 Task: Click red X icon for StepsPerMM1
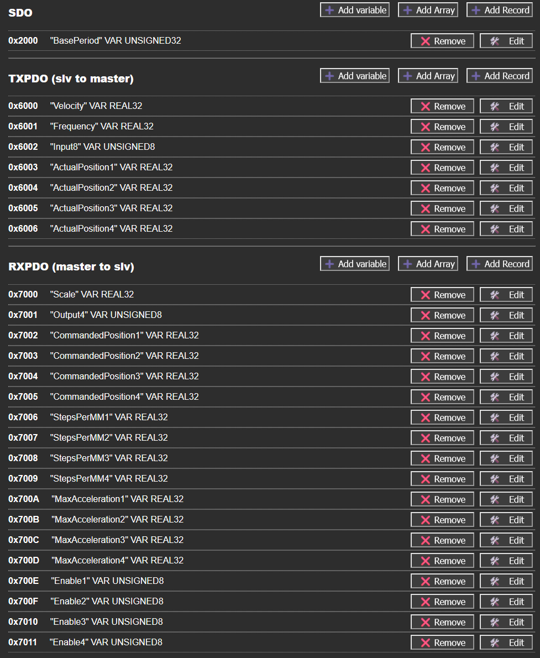click(426, 418)
